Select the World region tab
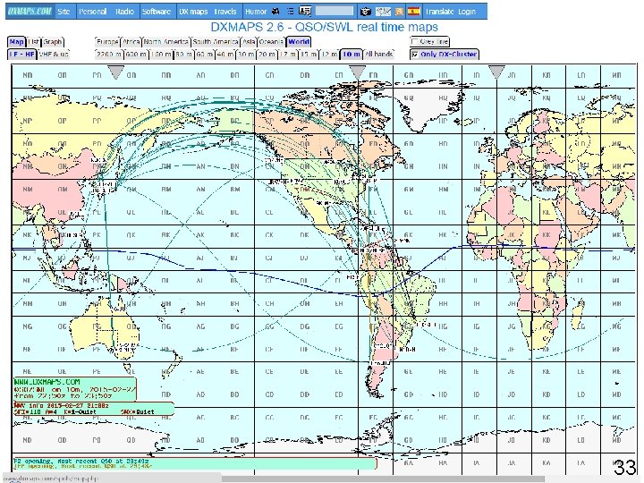 pyautogui.click(x=299, y=42)
